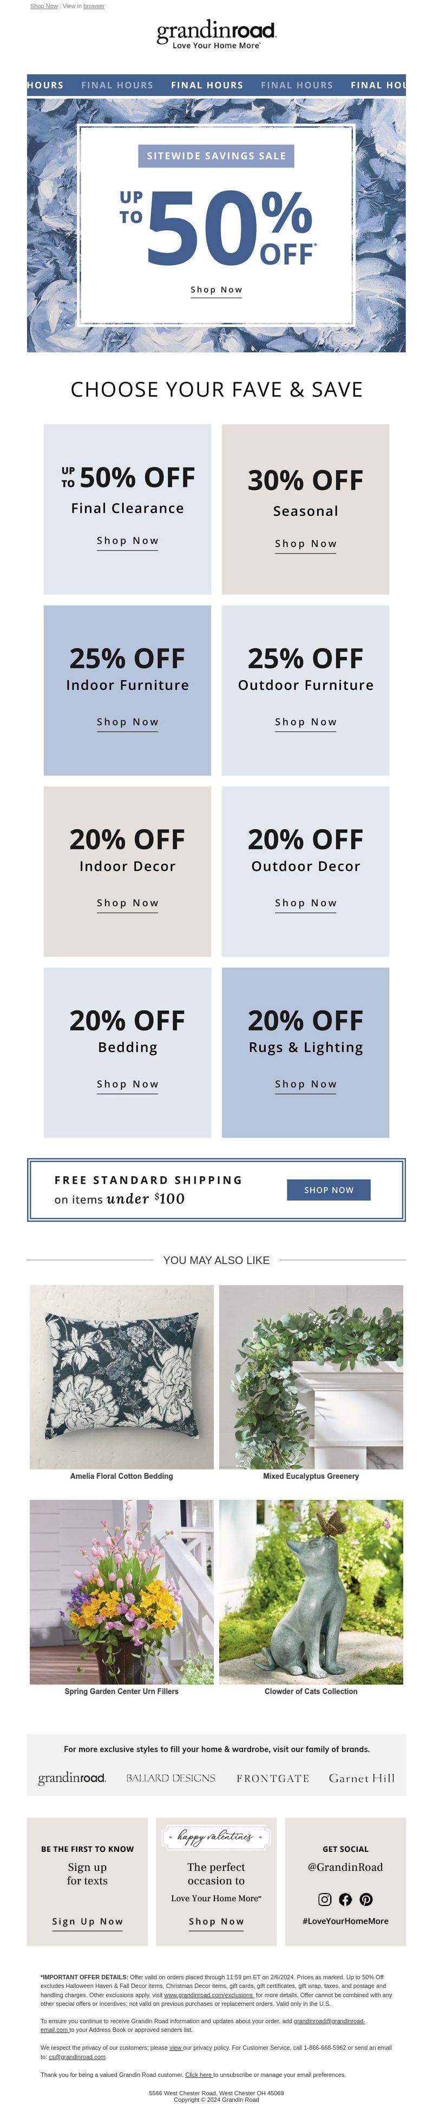View the Clowder of Cats Collection photo
The width and height of the screenshot is (433, 2117).
pos(311,1592)
